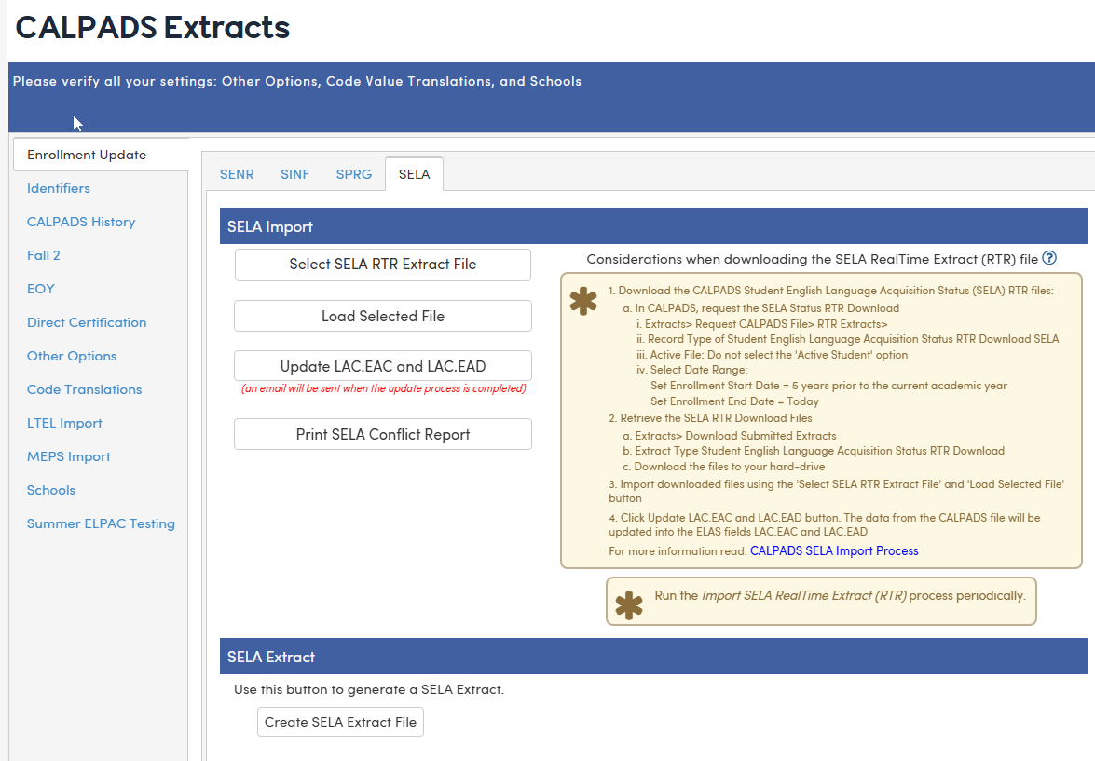Click 'Use this button to generate a SELA Extract' text
Viewport: 1095px width, 761px height.
point(369,690)
